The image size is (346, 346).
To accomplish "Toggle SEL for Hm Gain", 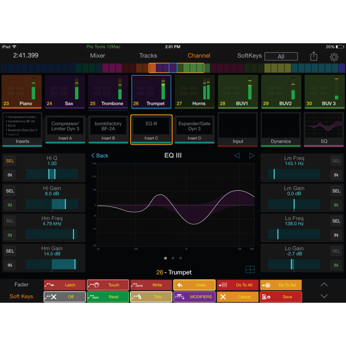I will (x=10, y=251).
